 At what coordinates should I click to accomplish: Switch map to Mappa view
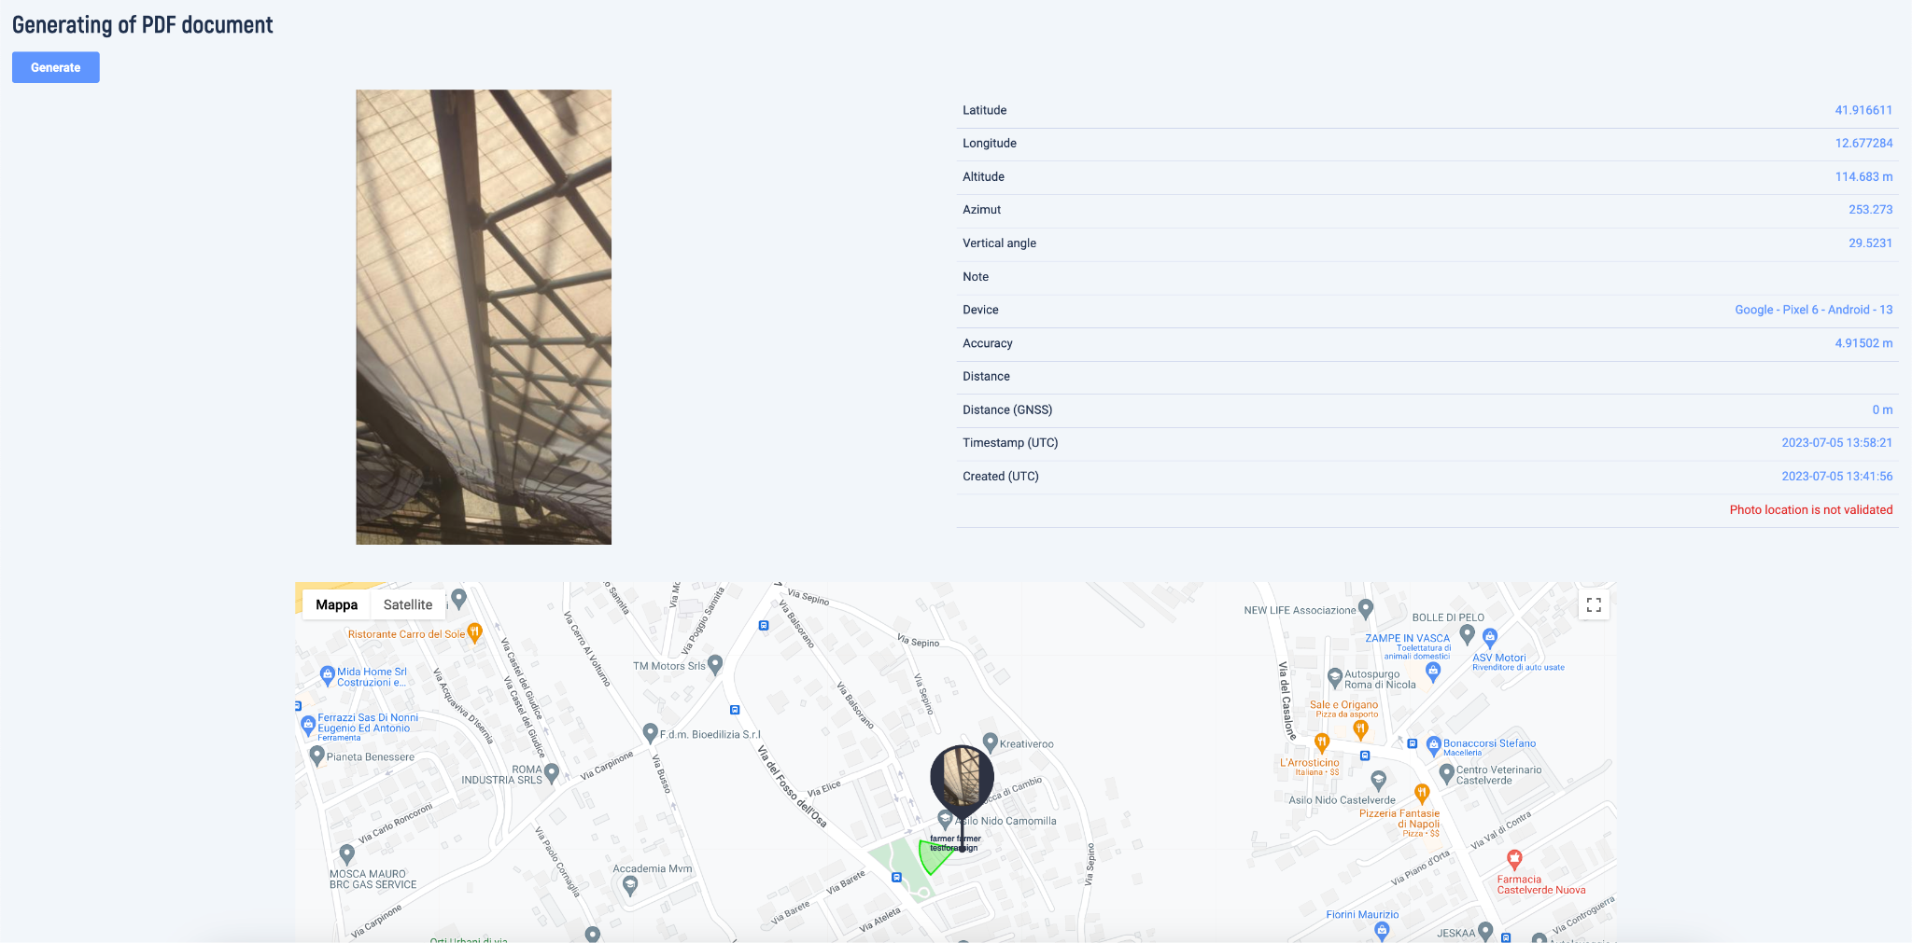click(x=336, y=604)
